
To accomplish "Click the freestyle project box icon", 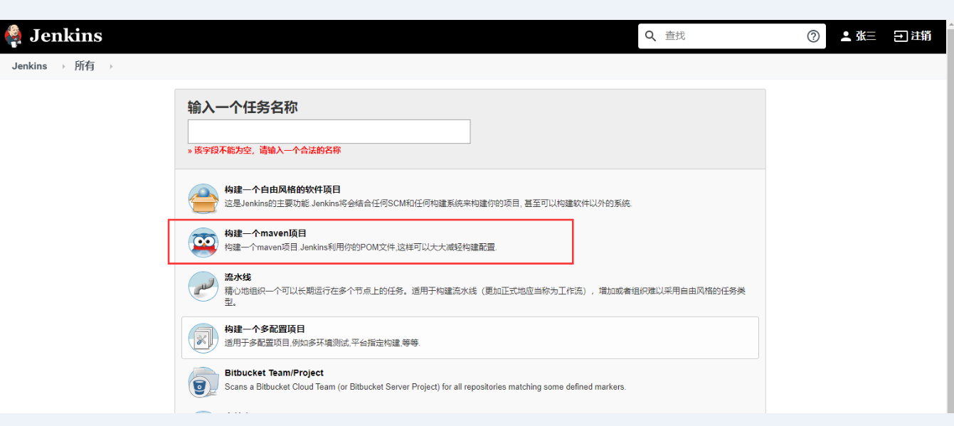I will click(x=203, y=198).
